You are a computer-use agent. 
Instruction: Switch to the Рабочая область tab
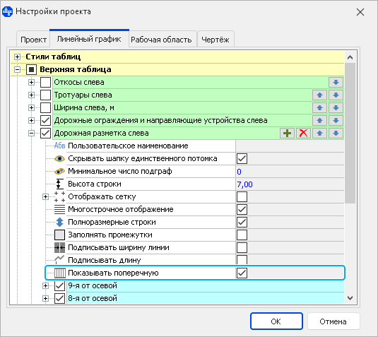click(161, 40)
